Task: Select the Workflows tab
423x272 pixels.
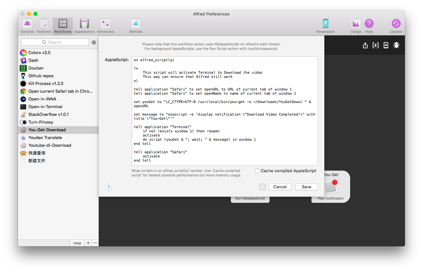Action: (63, 26)
